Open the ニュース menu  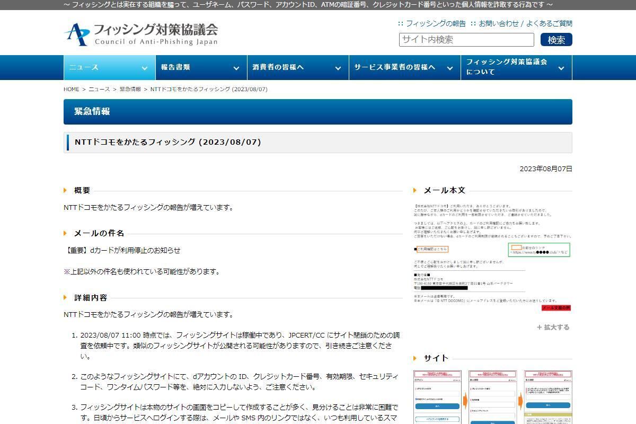click(109, 67)
